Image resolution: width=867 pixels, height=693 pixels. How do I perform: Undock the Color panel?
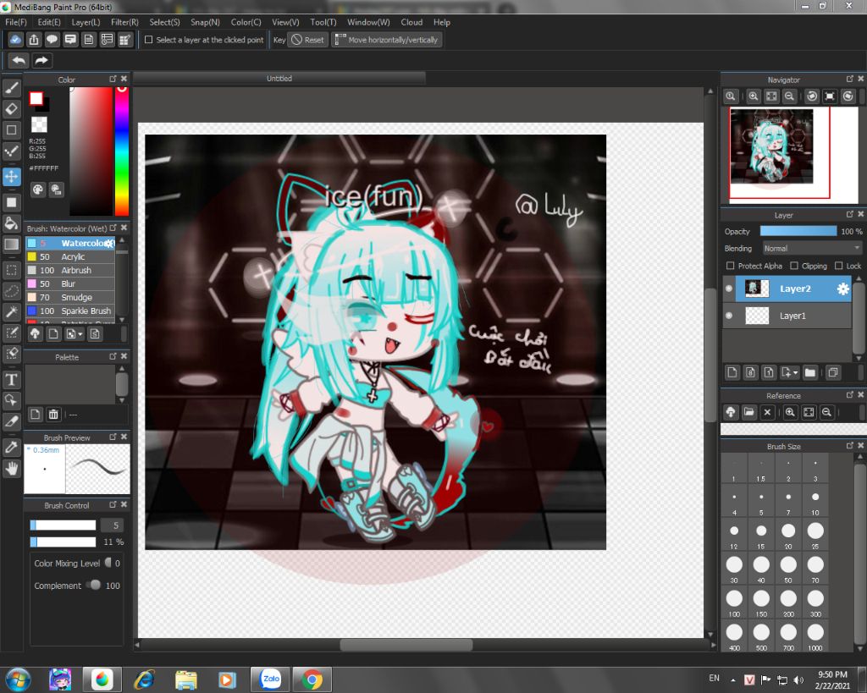tap(113, 79)
